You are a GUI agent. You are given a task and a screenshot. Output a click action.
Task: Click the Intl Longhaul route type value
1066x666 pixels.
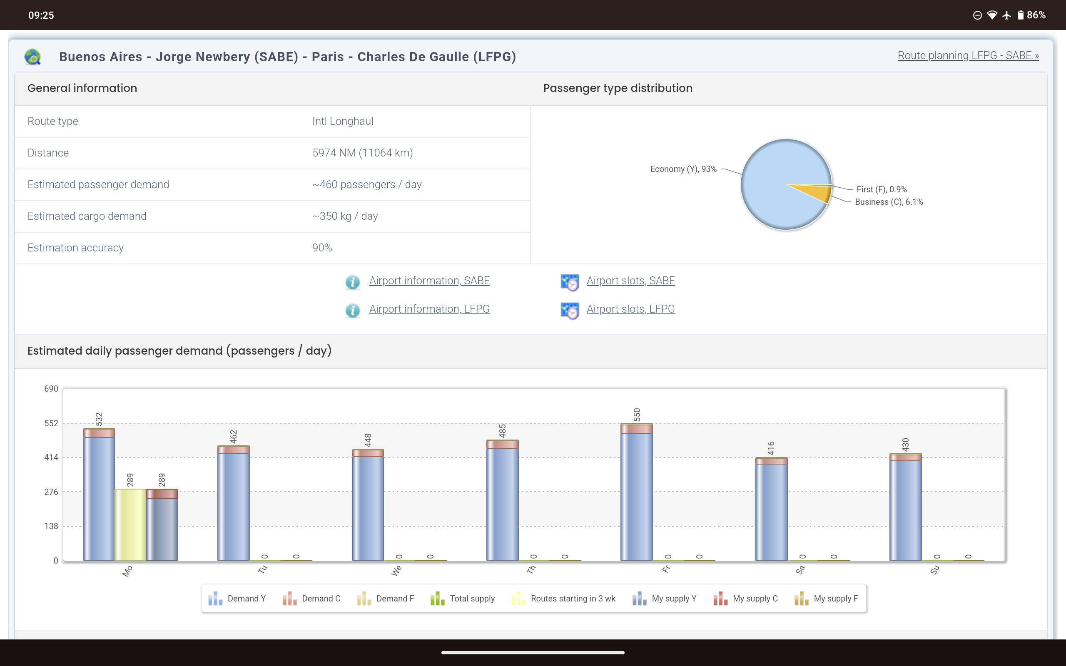(x=343, y=121)
